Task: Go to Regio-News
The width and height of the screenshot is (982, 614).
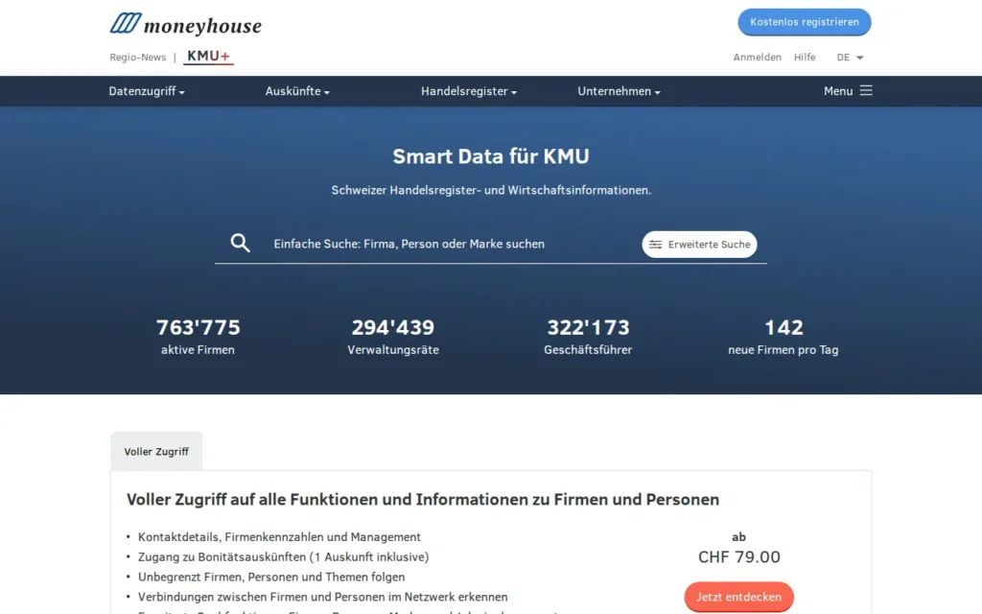Action: pos(138,57)
